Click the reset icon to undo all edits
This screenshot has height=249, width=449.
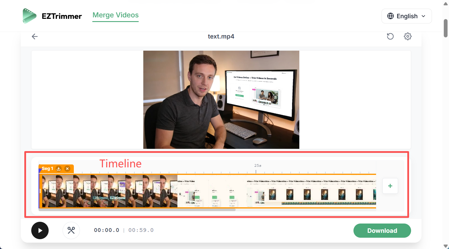coord(390,36)
